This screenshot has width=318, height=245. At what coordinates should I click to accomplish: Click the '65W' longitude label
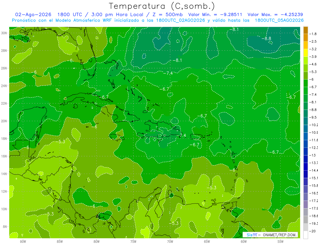pos(207,242)
